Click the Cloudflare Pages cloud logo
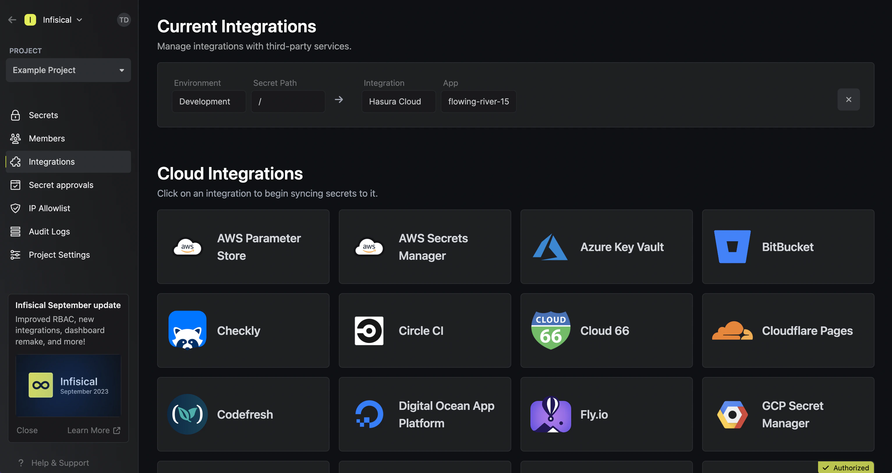This screenshot has width=892, height=473. (732, 330)
